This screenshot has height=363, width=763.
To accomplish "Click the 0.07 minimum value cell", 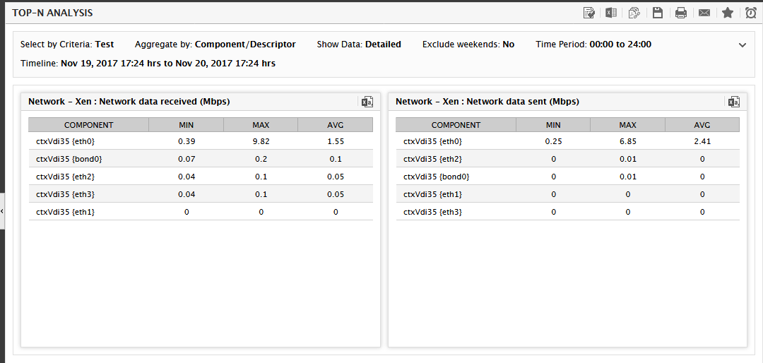I will click(x=187, y=159).
